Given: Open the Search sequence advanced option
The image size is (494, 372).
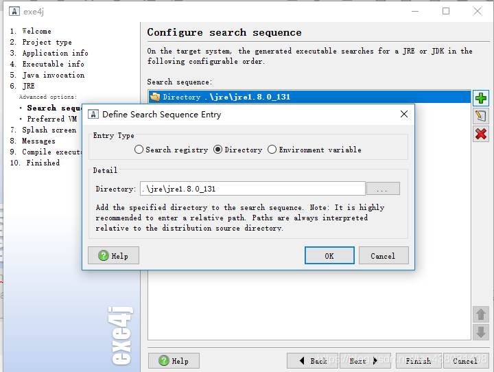Looking at the screenshot, I should 54,108.
